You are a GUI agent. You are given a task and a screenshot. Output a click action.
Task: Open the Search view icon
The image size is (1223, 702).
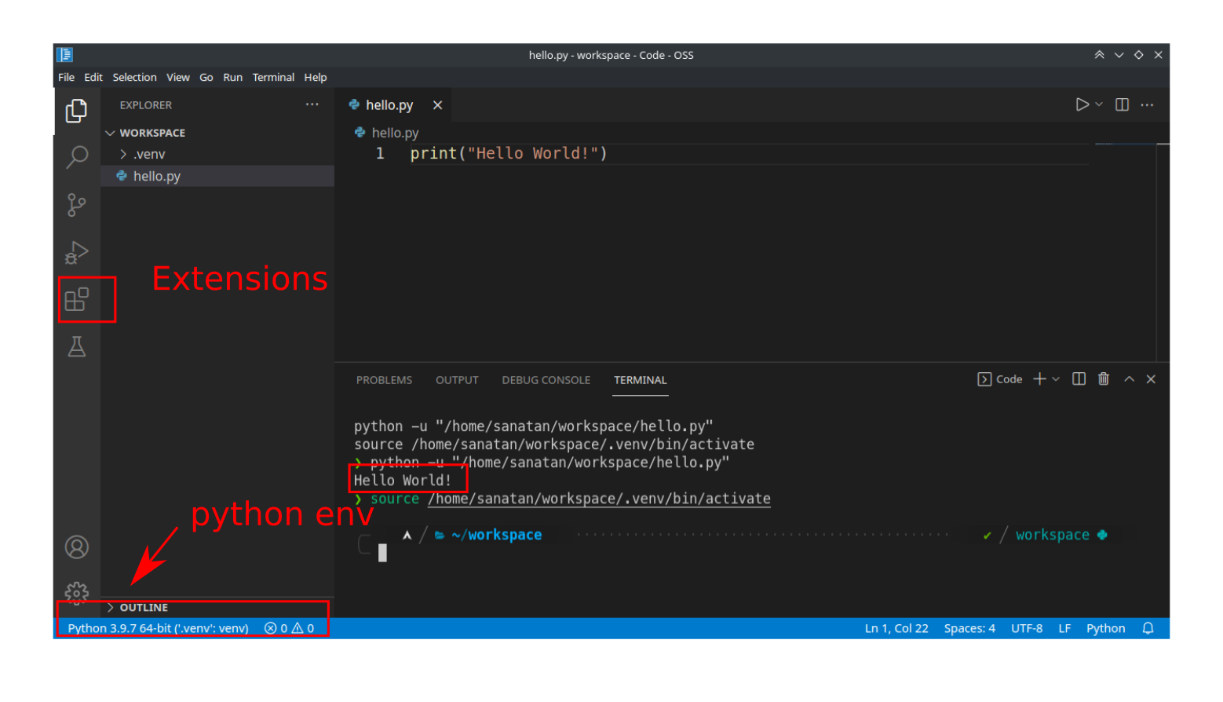point(76,157)
